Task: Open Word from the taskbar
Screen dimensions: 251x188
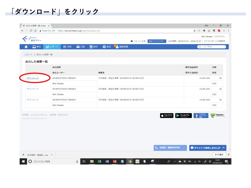Action: click(x=107, y=161)
